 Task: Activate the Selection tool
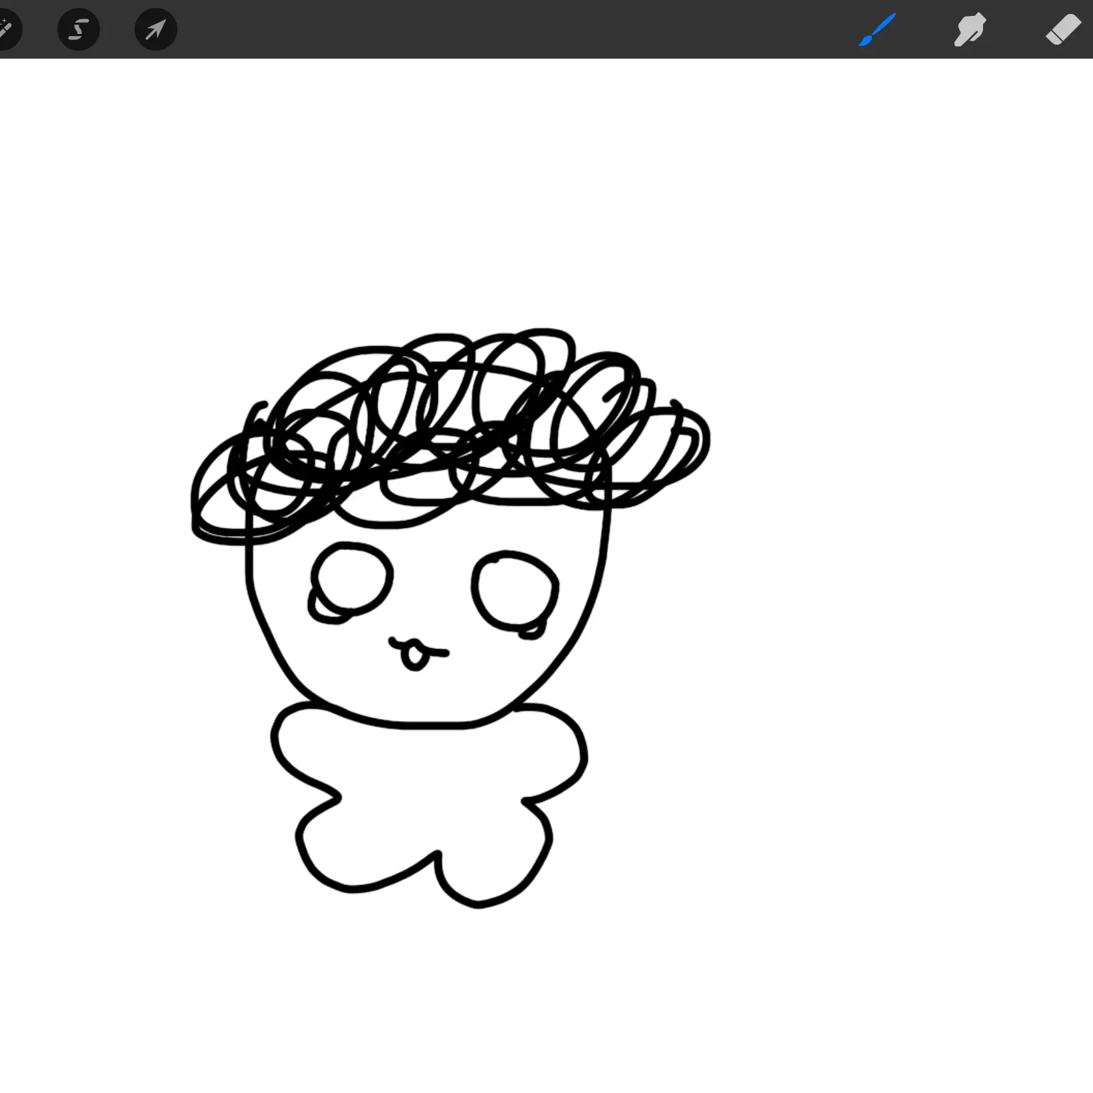[79, 29]
